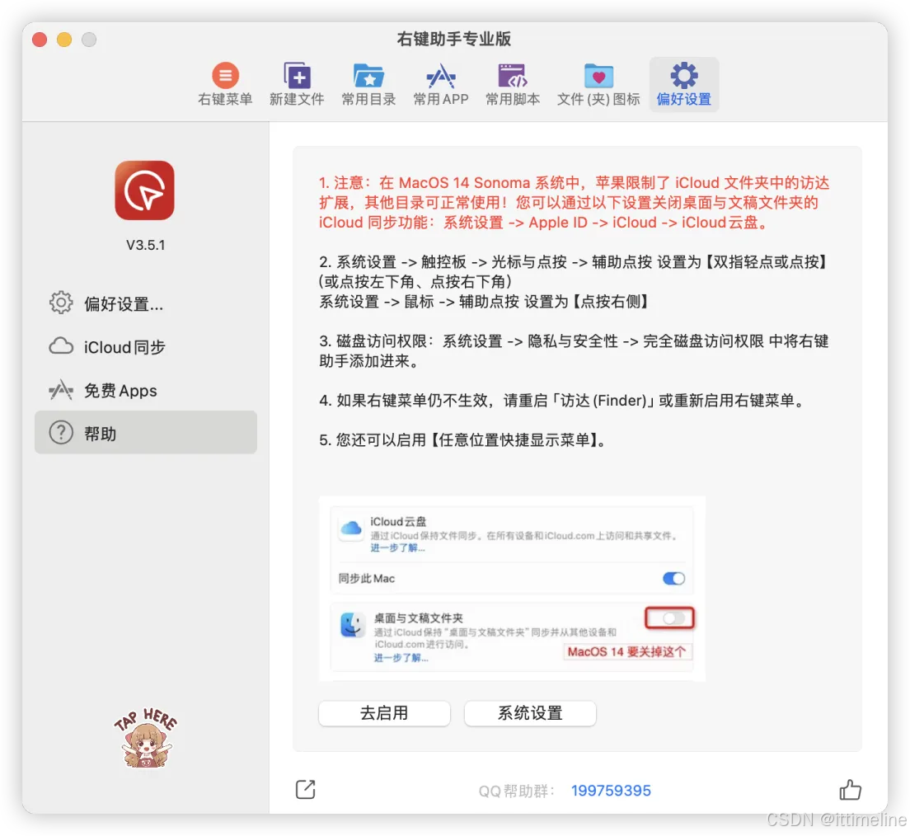
Task: Click the red MacOS 14 Sonoma notice text
Action: point(574,203)
